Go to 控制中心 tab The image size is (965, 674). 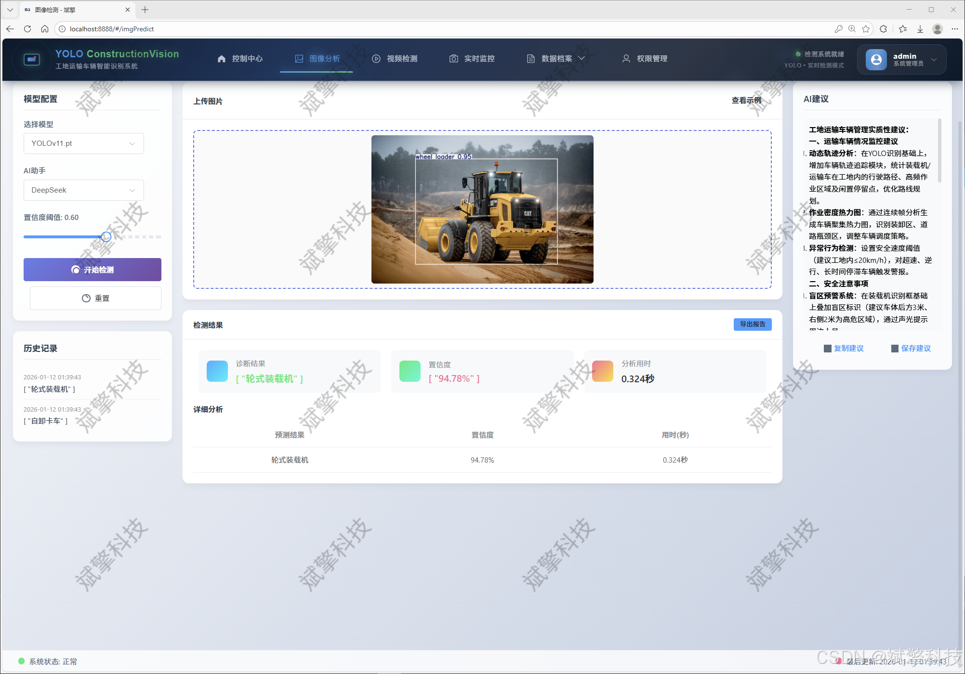point(240,59)
